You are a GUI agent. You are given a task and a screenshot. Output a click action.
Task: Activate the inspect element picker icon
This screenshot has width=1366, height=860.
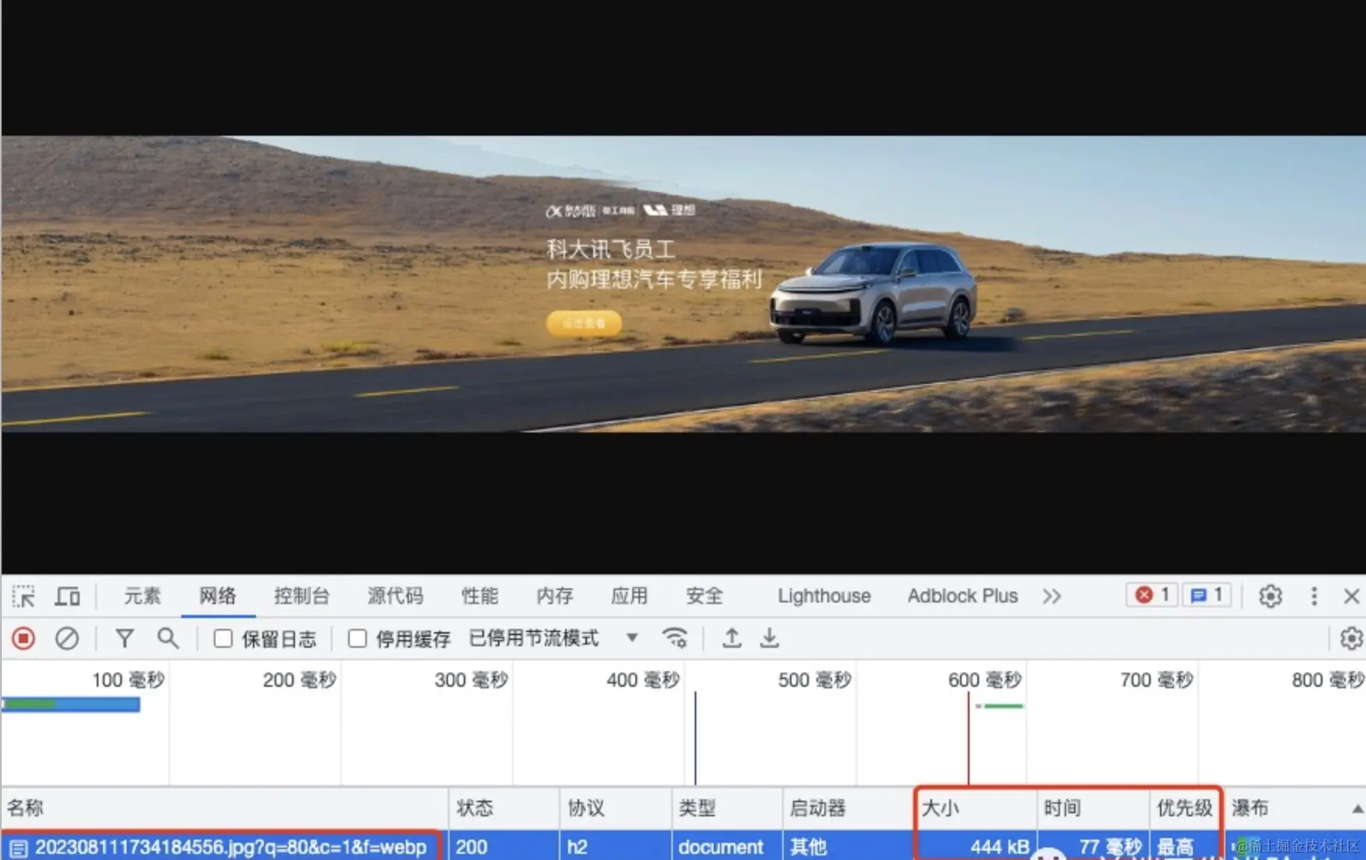23,597
